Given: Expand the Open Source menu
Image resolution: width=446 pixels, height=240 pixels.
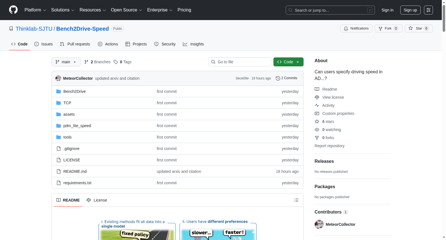Looking at the screenshot, I should (127, 10).
